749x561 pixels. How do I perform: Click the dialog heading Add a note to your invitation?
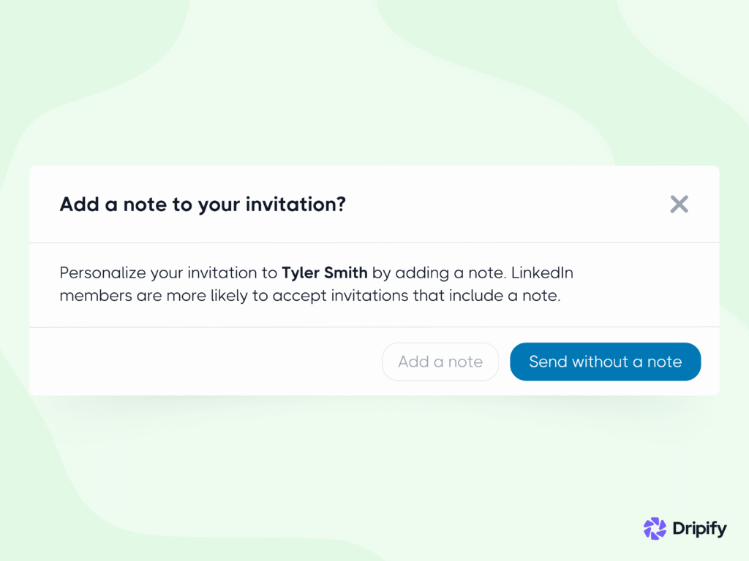[x=202, y=205]
